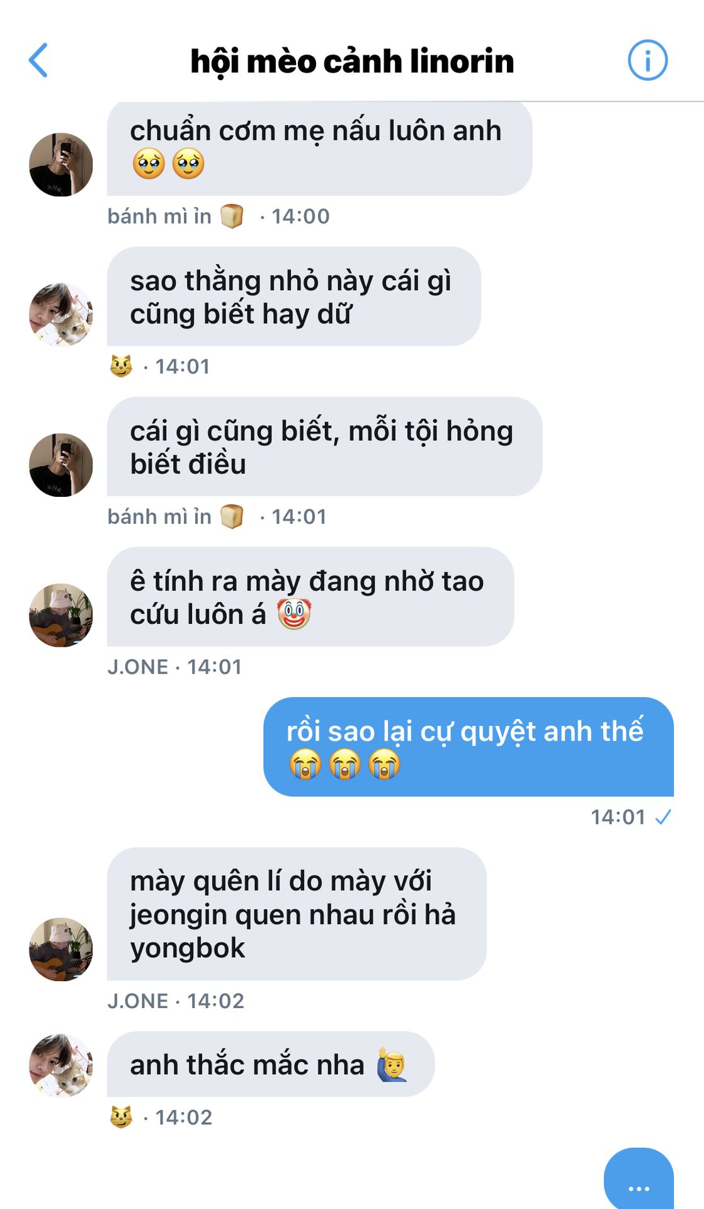Tap guitar avatar beside 'ê tính ra mày' message

[61, 615]
